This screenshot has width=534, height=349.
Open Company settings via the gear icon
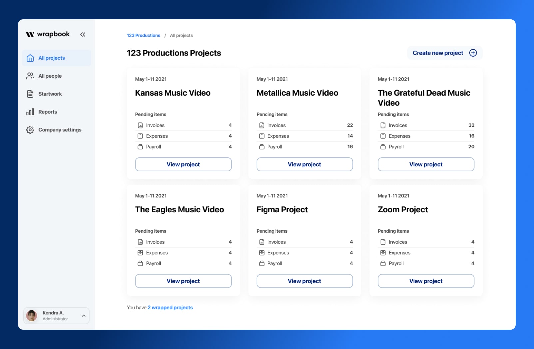tap(30, 130)
